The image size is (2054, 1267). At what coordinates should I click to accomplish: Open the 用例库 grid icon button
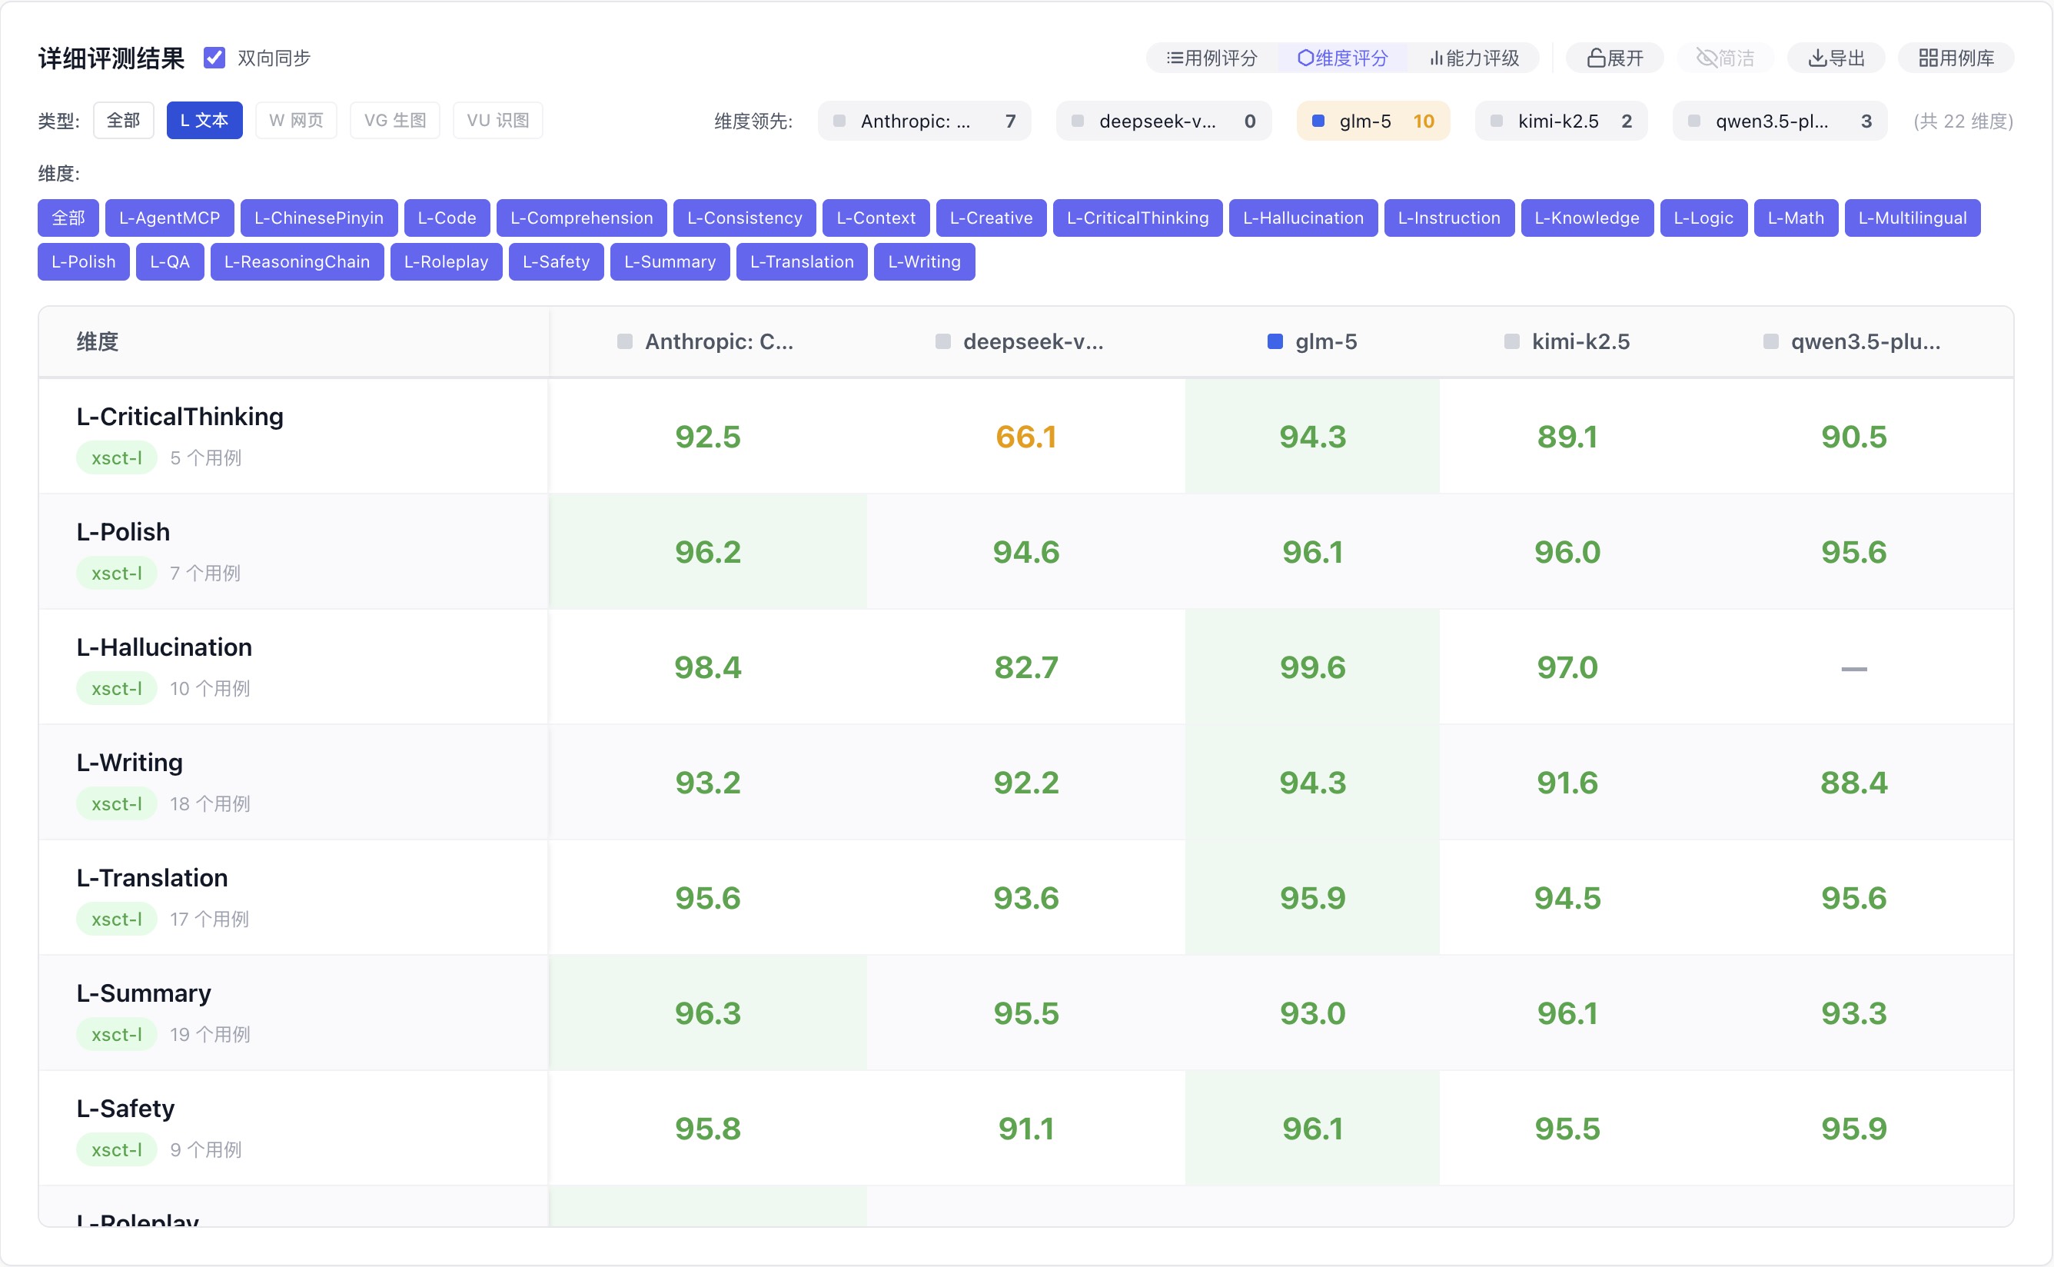[1955, 58]
